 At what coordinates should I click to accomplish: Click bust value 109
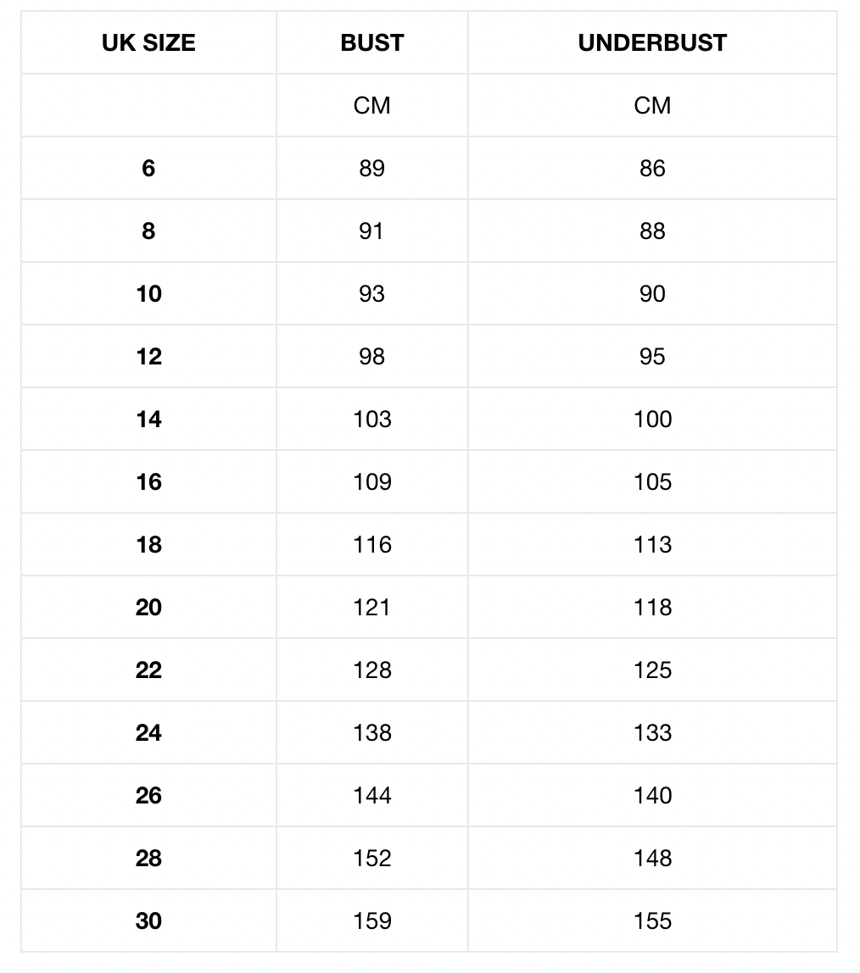click(372, 481)
